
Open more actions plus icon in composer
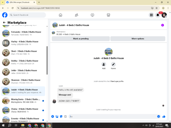(x=53, y=116)
